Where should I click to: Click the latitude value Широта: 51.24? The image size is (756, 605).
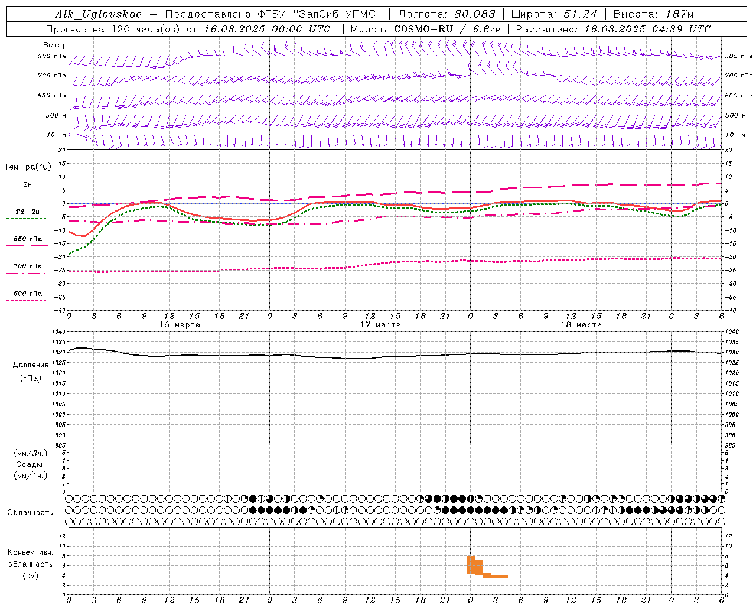click(x=554, y=14)
